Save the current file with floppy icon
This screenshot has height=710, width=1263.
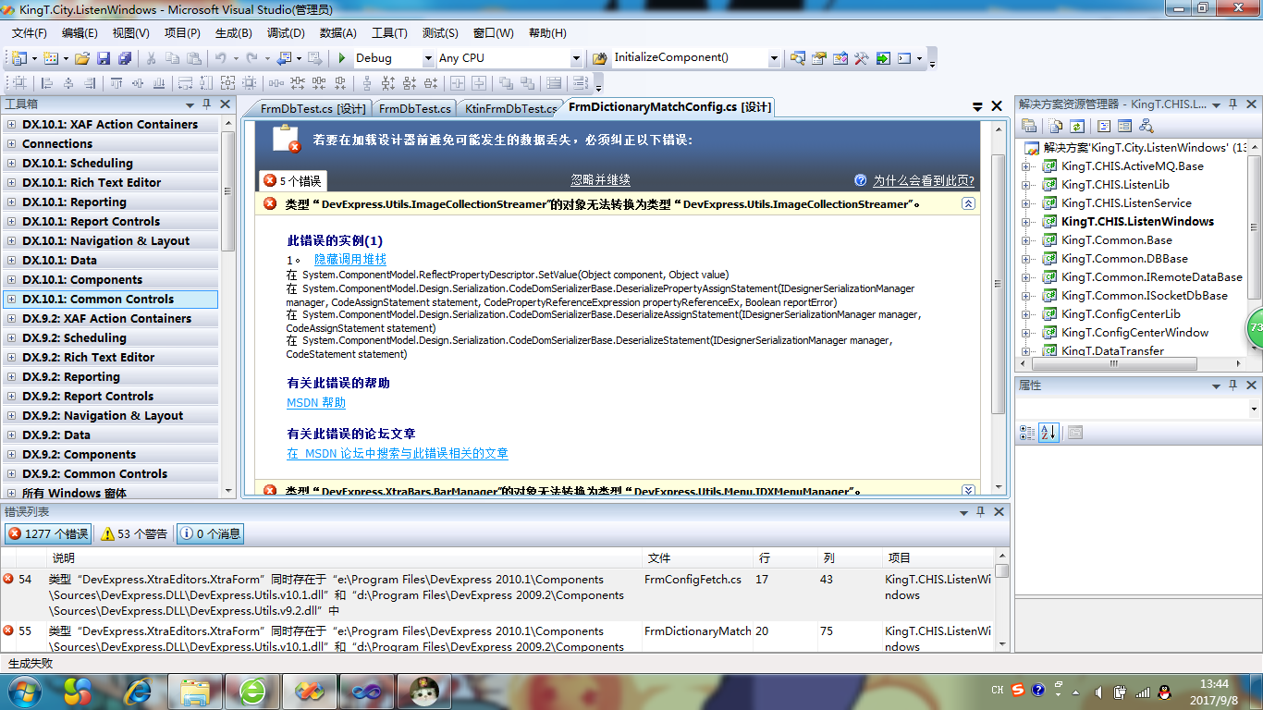point(104,58)
